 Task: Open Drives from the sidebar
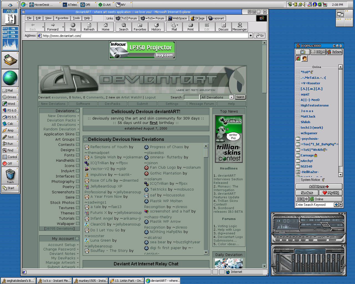[10, 97]
